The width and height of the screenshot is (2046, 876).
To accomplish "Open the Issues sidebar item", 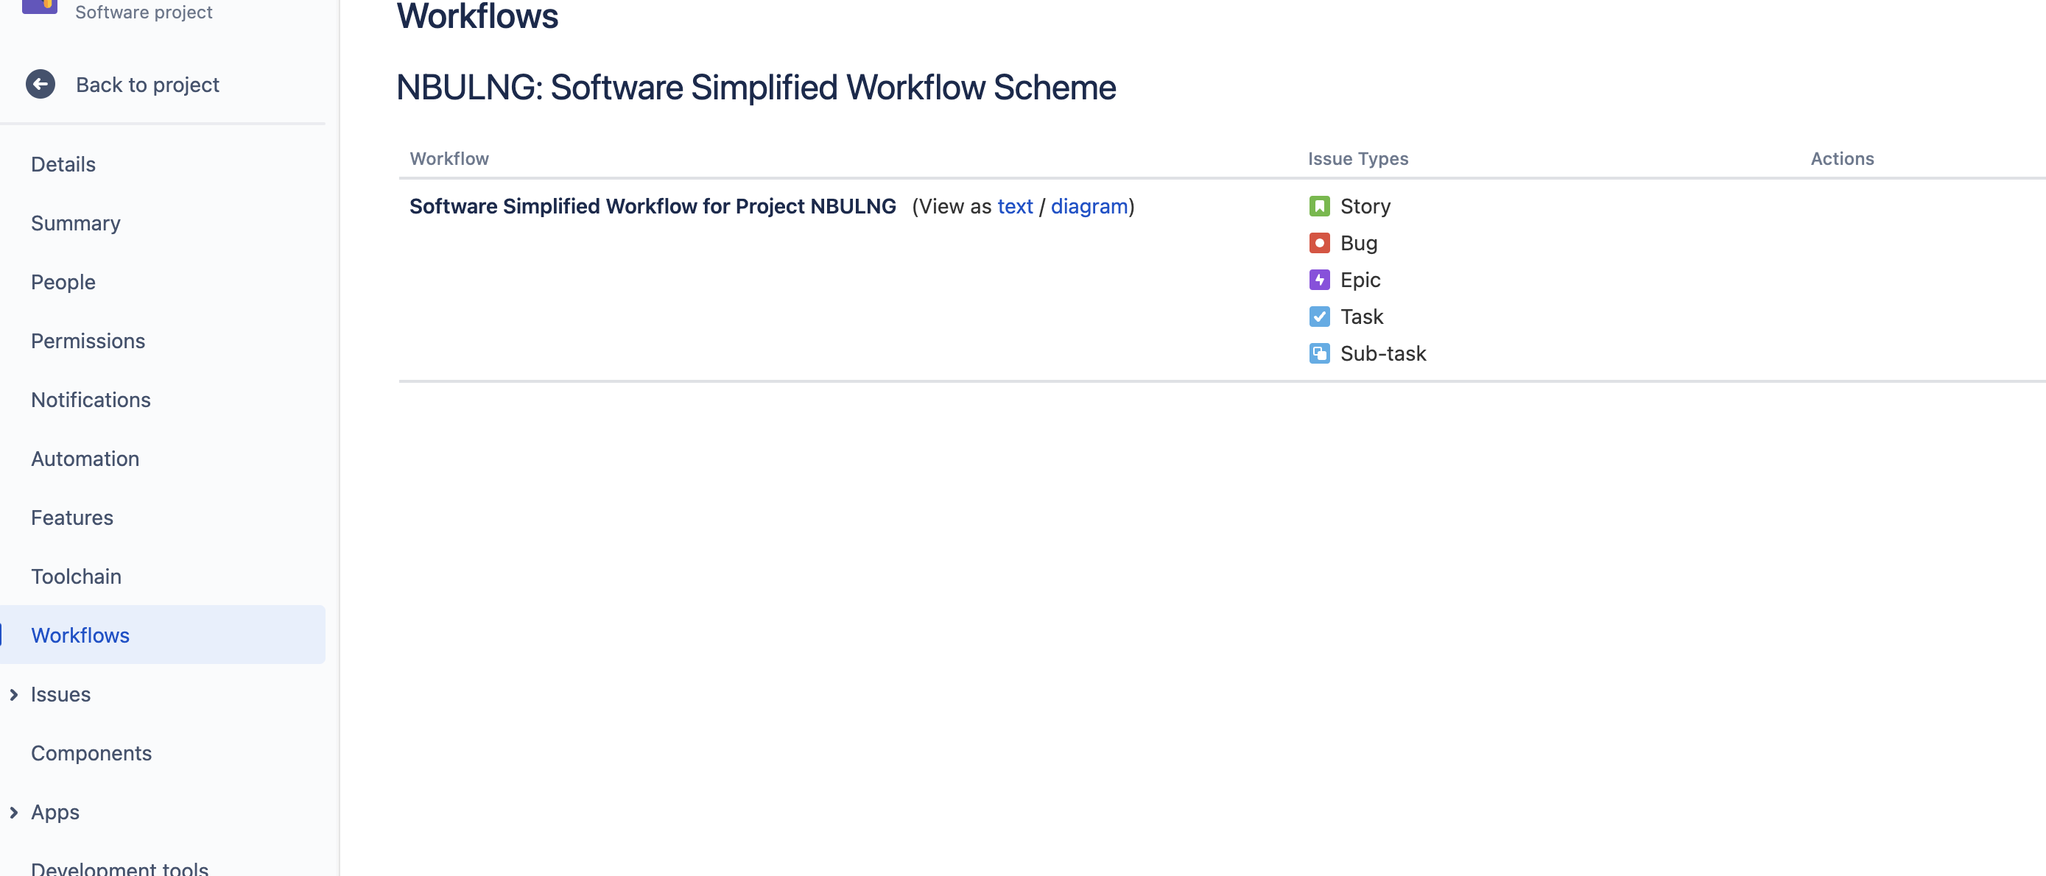I will (x=162, y=695).
